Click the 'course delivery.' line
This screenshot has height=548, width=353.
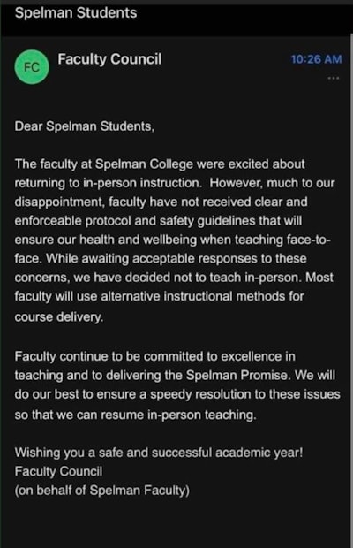click(59, 317)
